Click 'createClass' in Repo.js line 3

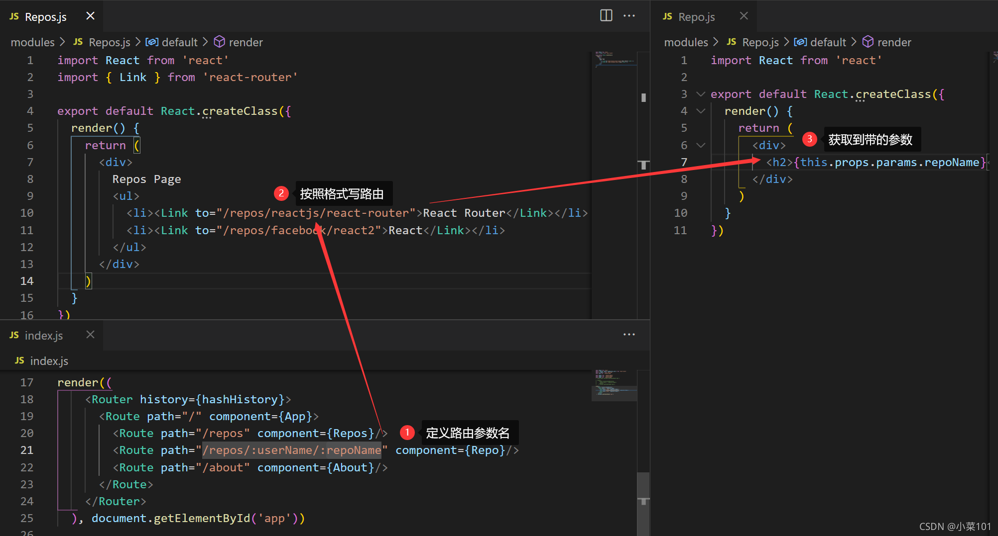893,94
